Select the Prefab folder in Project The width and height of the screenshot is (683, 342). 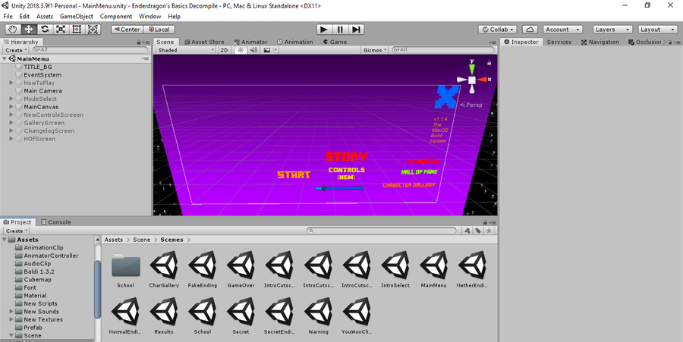click(33, 328)
